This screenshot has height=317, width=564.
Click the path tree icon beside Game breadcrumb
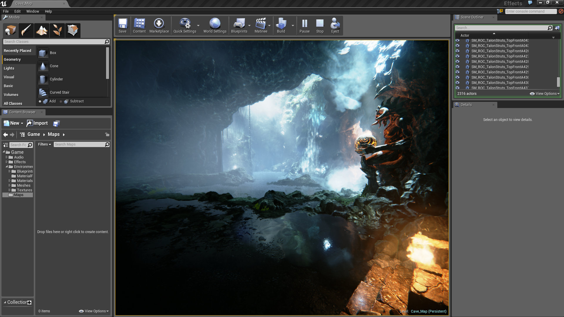click(22, 135)
